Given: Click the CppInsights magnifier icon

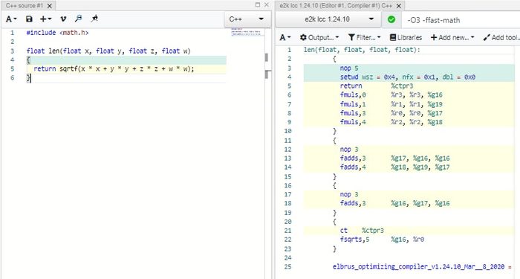Looking at the screenshot, I should coord(79,19).
